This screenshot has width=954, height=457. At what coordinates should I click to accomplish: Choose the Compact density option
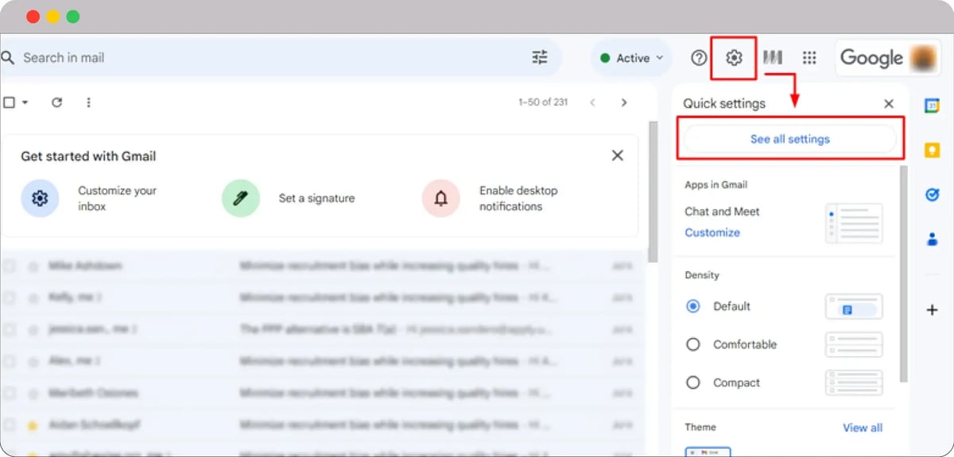click(x=693, y=382)
